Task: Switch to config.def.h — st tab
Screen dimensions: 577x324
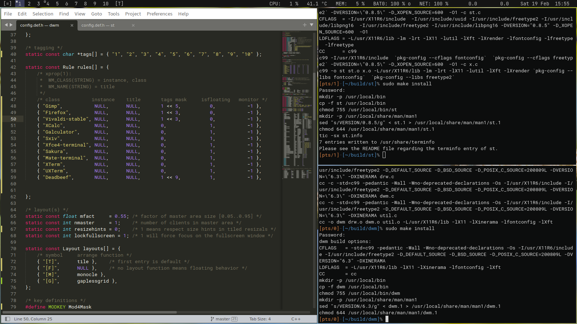Action: [x=98, y=25]
